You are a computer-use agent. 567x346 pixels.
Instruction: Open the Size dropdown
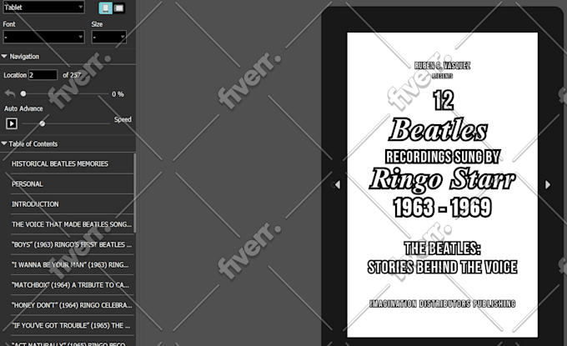[109, 37]
